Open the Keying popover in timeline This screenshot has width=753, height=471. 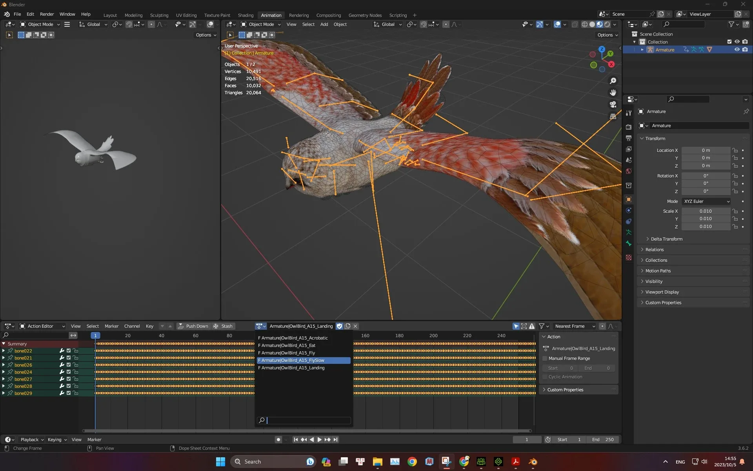click(57, 440)
